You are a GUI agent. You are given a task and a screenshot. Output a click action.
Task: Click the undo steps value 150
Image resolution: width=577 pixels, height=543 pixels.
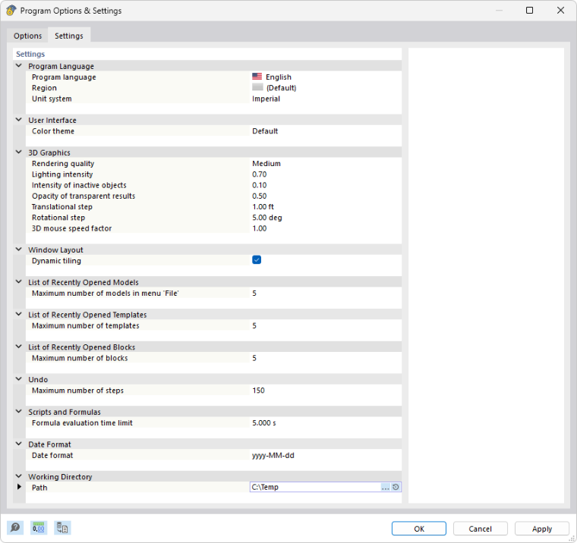(258, 390)
